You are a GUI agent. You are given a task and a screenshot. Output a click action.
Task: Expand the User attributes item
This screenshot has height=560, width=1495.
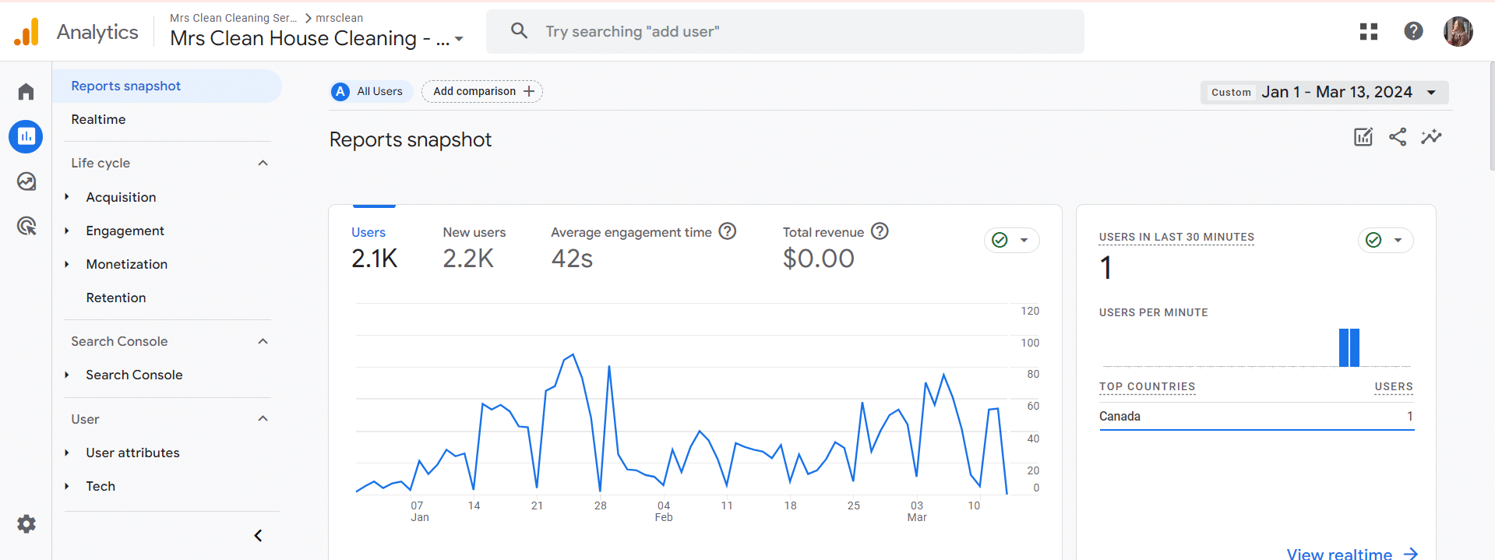(x=67, y=453)
